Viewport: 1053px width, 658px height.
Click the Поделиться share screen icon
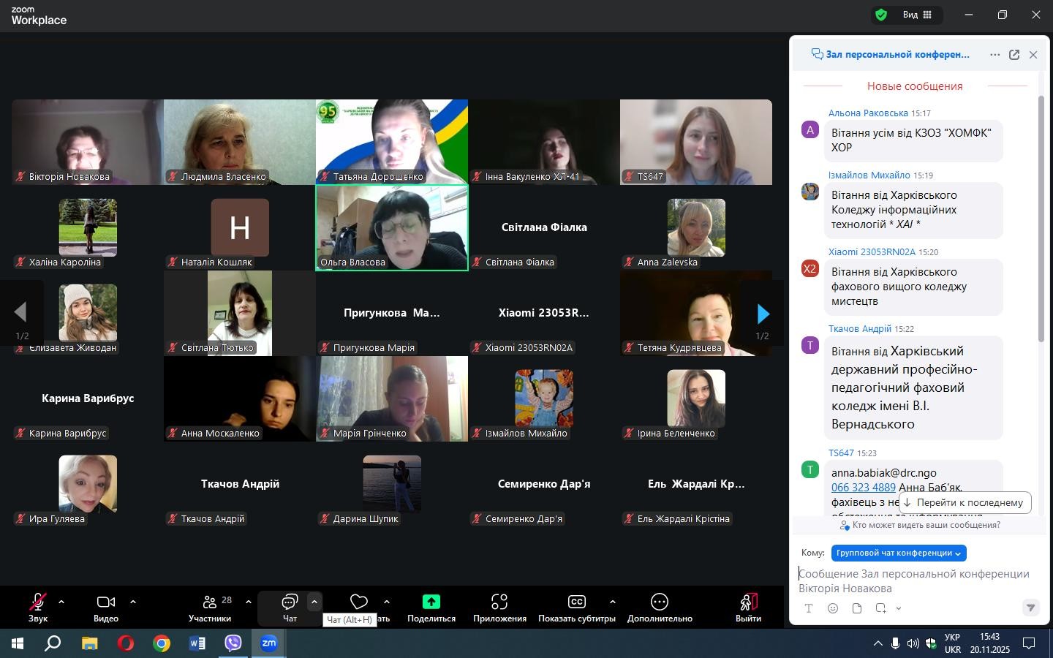pyautogui.click(x=431, y=602)
